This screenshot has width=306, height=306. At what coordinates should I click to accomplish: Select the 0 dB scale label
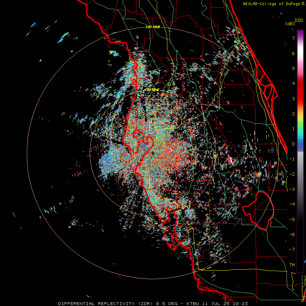293,144
